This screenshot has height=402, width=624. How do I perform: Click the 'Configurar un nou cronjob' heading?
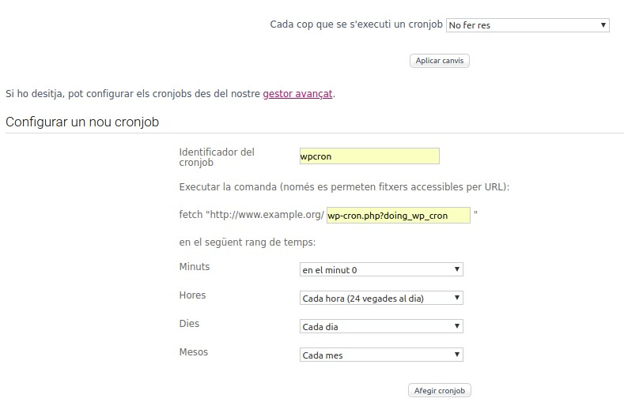tap(82, 122)
